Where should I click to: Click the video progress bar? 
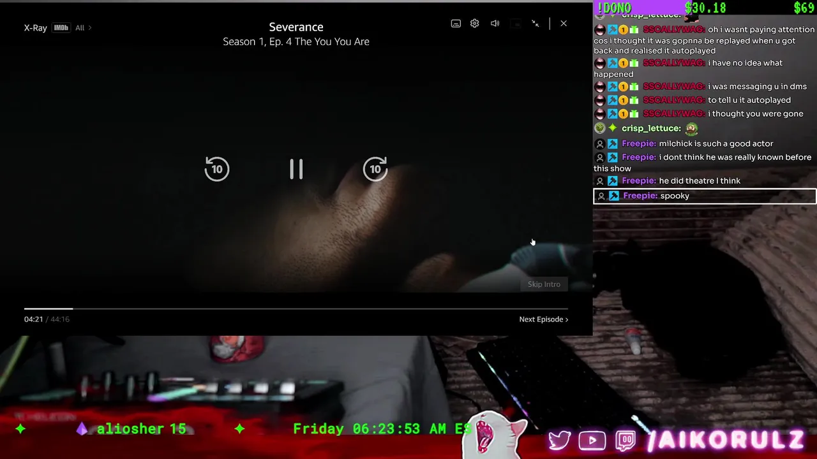296,309
